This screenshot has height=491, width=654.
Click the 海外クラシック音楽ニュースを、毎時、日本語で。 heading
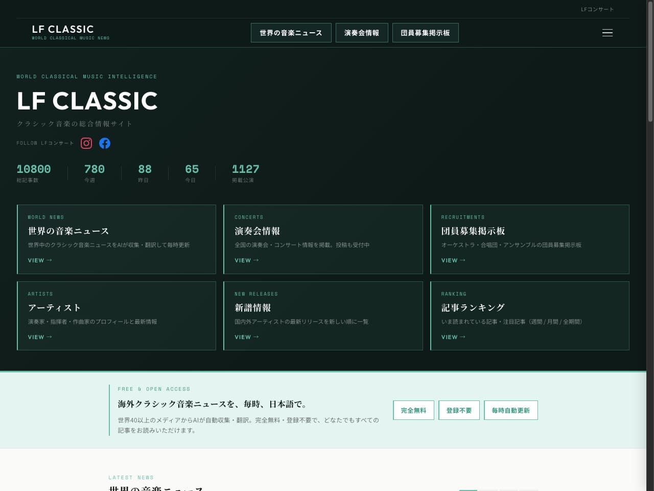[213, 404]
